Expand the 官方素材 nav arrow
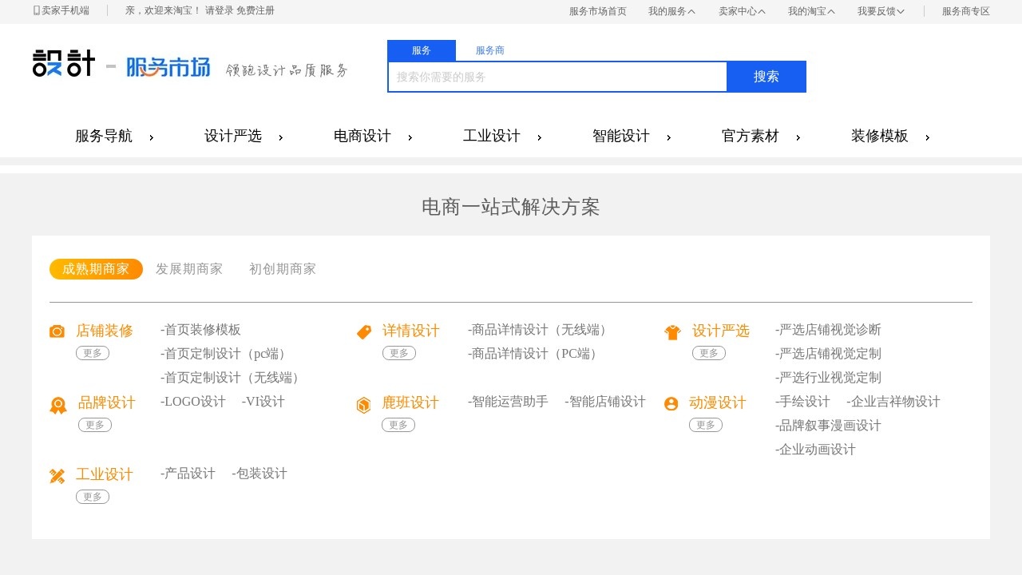The image size is (1022, 575). [x=798, y=137]
